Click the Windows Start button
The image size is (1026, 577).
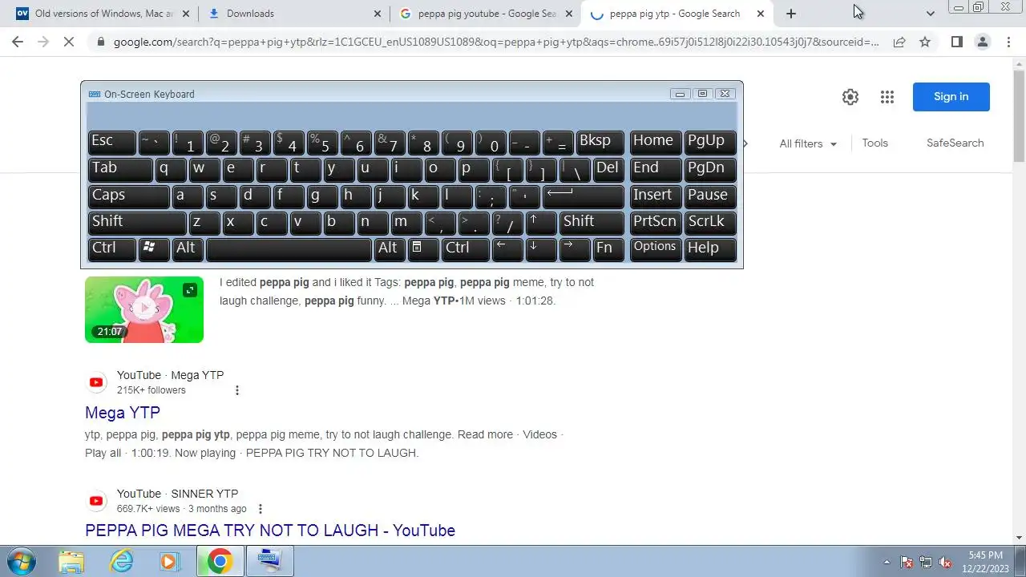pos(22,561)
